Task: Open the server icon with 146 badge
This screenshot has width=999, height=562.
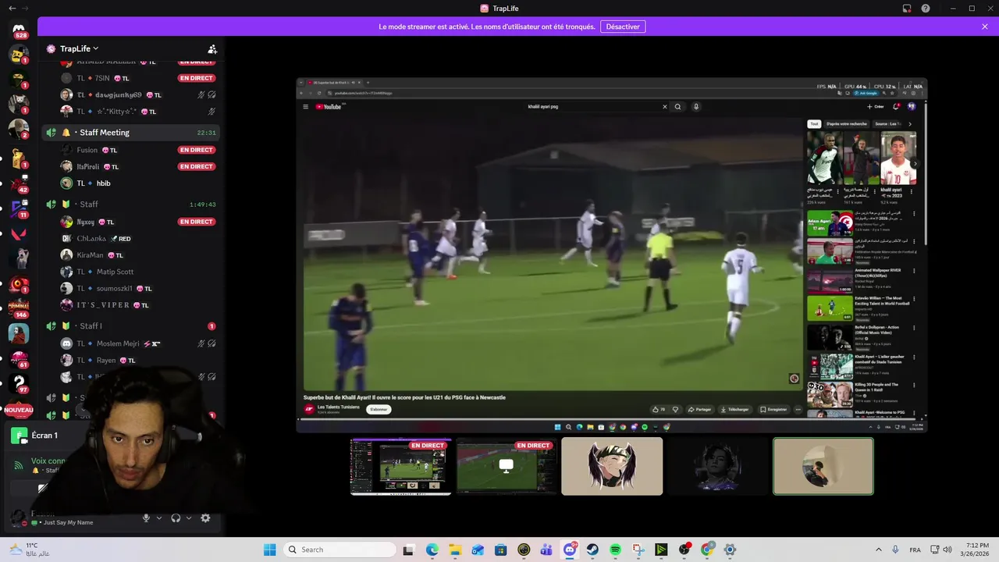Action: pos(19,308)
